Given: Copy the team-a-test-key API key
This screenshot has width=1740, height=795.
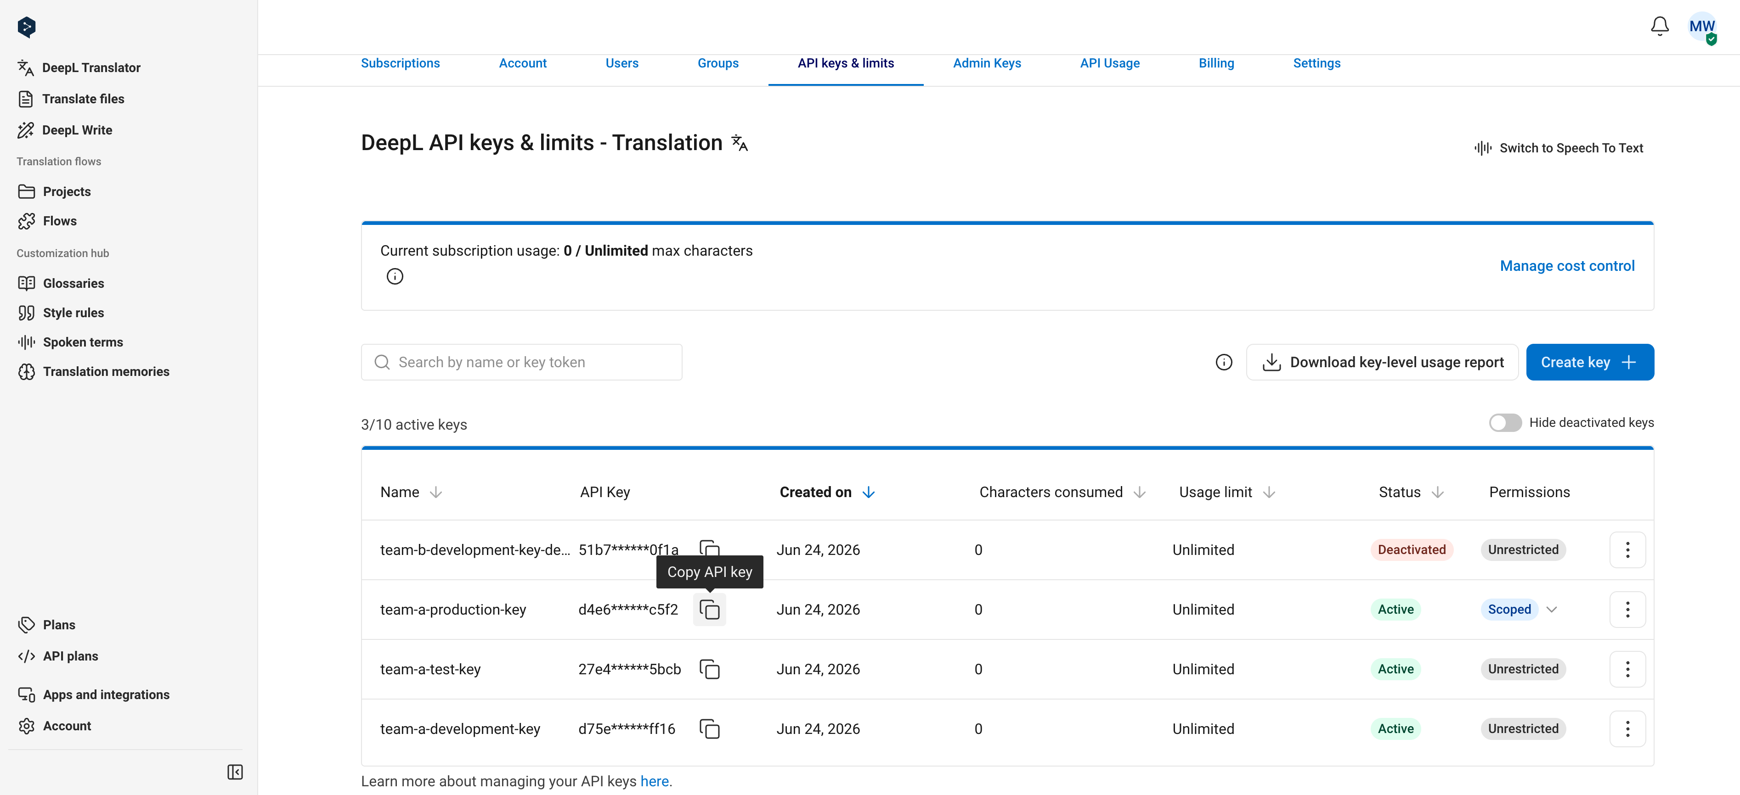Looking at the screenshot, I should click(x=709, y=669).
